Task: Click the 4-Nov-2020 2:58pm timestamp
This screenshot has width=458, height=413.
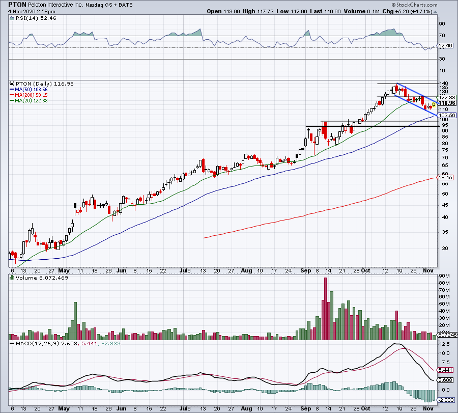Action: tap(32, 11)
